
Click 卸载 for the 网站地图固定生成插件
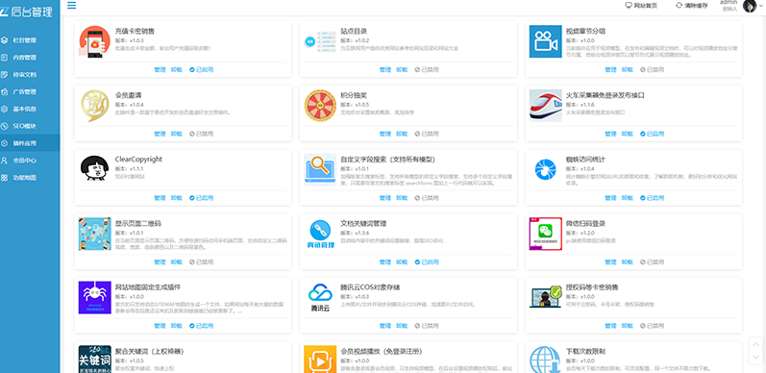click(x=176, y=326)
